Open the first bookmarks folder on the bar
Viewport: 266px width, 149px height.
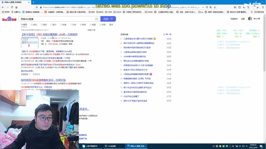[x=6, y=12]
